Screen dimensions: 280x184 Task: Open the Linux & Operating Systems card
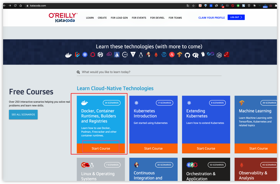(x=101, y=169)
